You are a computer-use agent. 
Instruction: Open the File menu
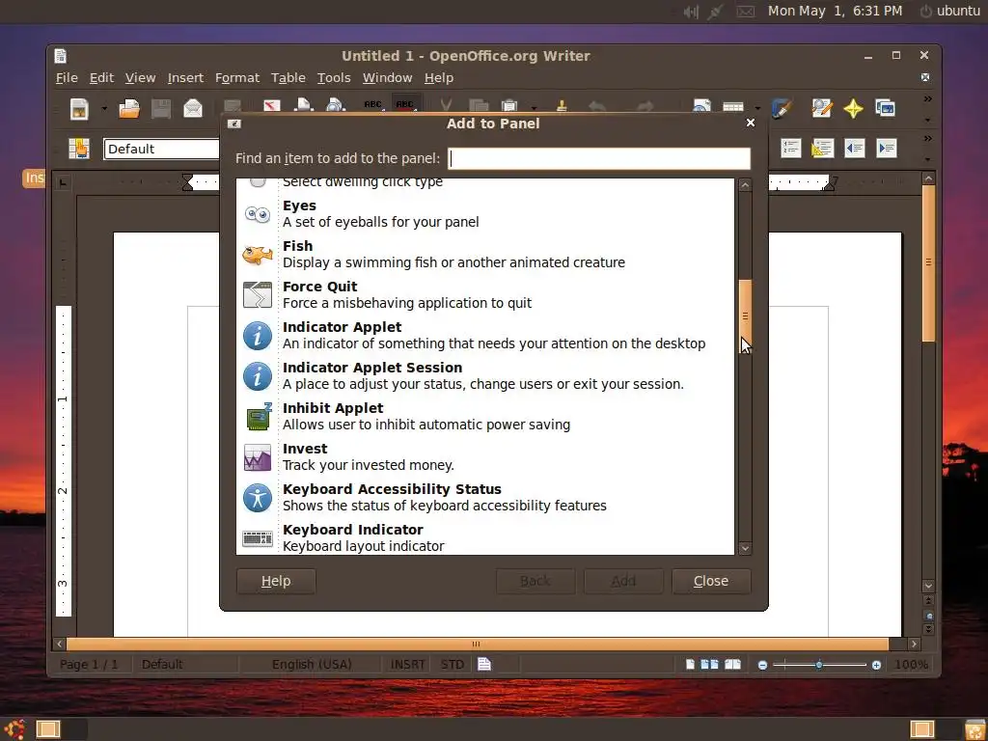pyautogui.click(x=67, y=77)
